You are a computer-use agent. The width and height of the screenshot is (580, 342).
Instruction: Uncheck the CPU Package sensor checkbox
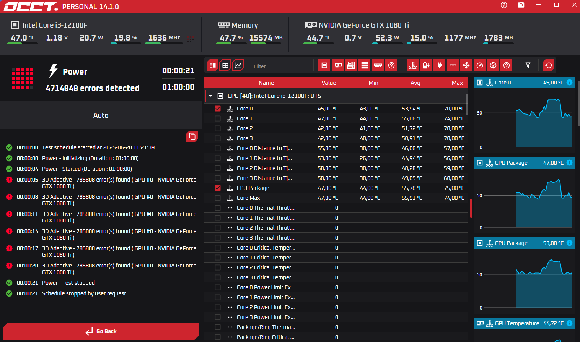[218, 188]
